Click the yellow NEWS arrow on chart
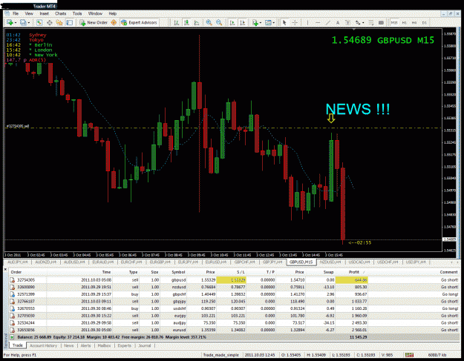Screen dimensions: 464x361 (331, 119)
